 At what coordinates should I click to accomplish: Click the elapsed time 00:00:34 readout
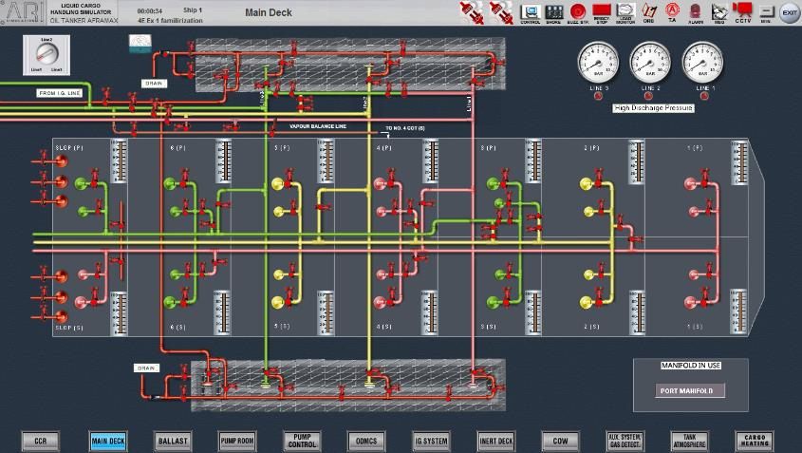point(150,10)
